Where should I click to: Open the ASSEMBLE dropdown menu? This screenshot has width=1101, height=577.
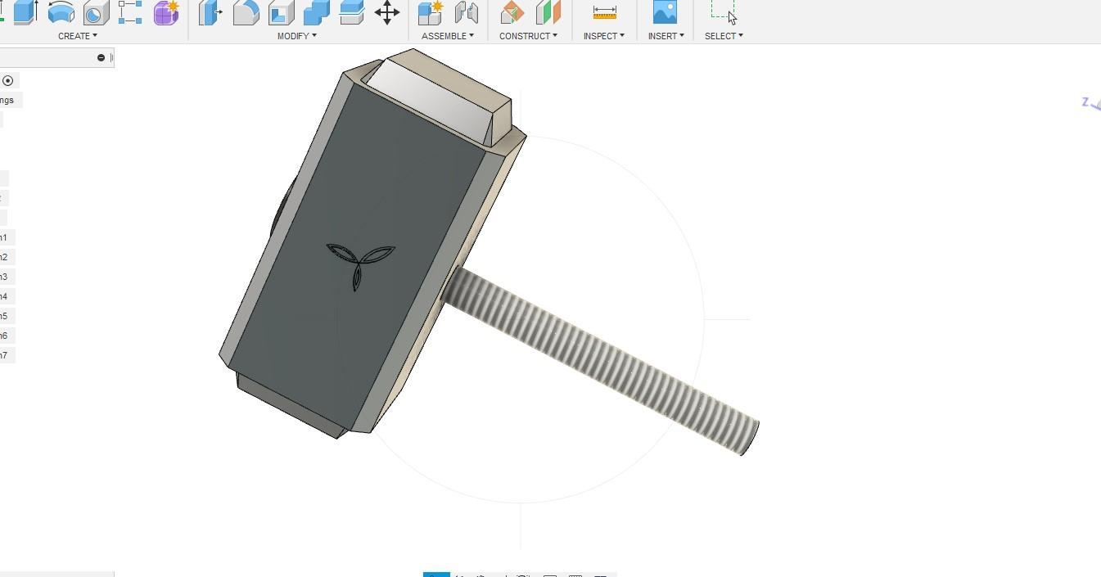(x=448, y=36)
